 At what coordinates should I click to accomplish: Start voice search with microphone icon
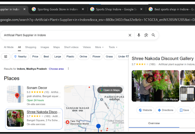pos(139,35)
